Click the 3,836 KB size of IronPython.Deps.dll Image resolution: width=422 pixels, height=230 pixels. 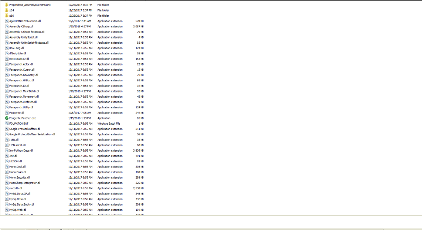138,150
